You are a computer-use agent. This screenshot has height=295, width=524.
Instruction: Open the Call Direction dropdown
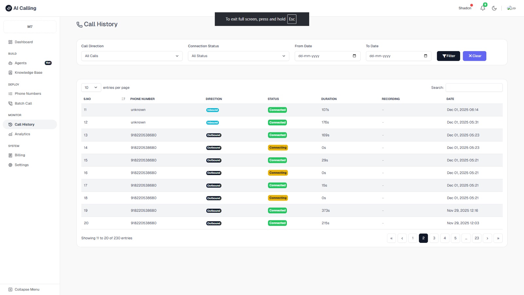131,56
